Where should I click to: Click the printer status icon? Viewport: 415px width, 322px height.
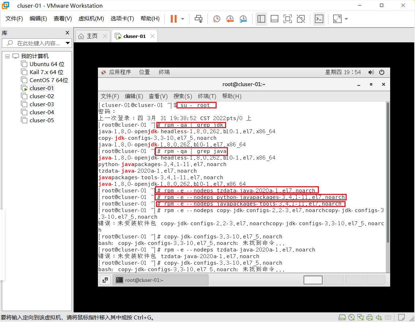[x=370, y=317]
